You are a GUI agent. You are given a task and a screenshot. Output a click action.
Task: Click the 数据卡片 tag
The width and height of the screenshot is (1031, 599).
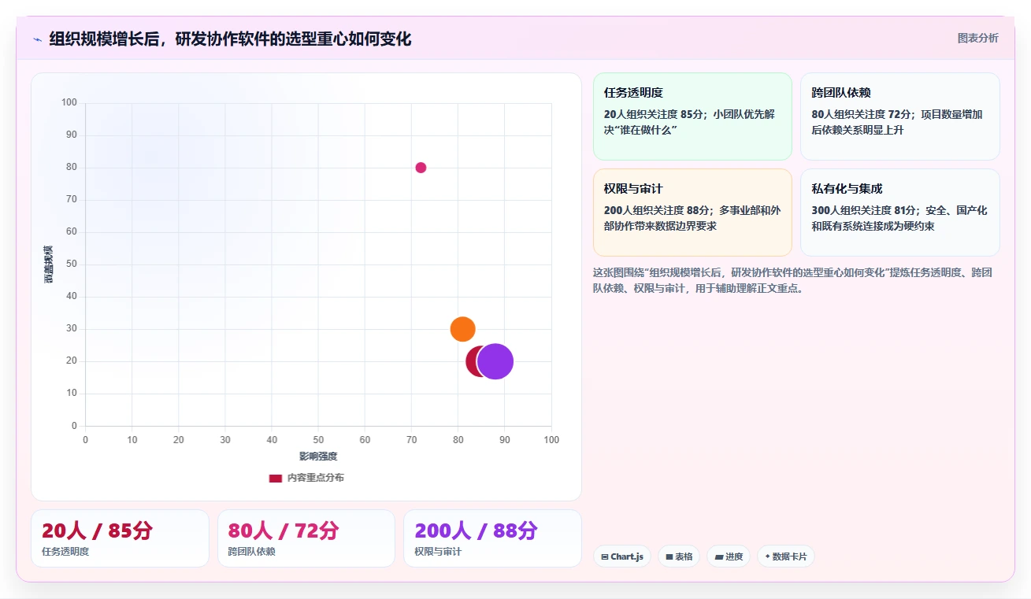click(x=785, y=556)
